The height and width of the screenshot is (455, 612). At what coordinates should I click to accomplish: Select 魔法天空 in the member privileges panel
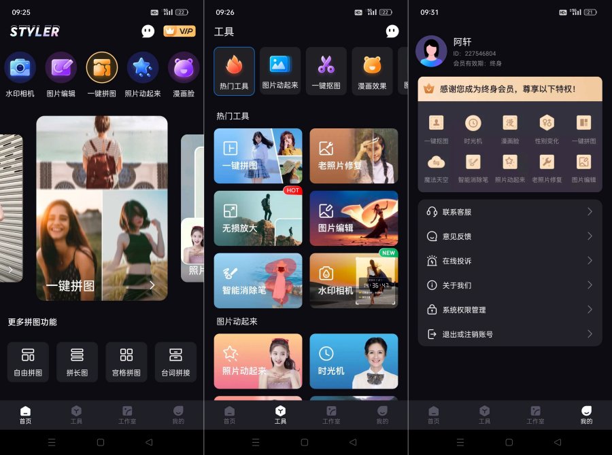point(436,166)
